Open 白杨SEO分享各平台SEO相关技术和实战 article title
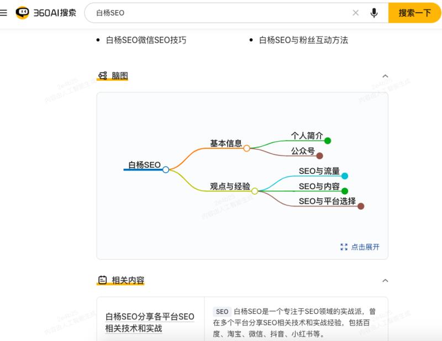 point(150,322)
